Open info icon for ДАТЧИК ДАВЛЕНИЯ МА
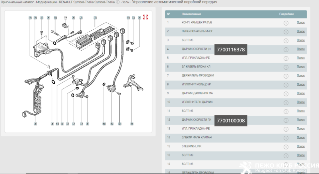 (x=286, y=94)
